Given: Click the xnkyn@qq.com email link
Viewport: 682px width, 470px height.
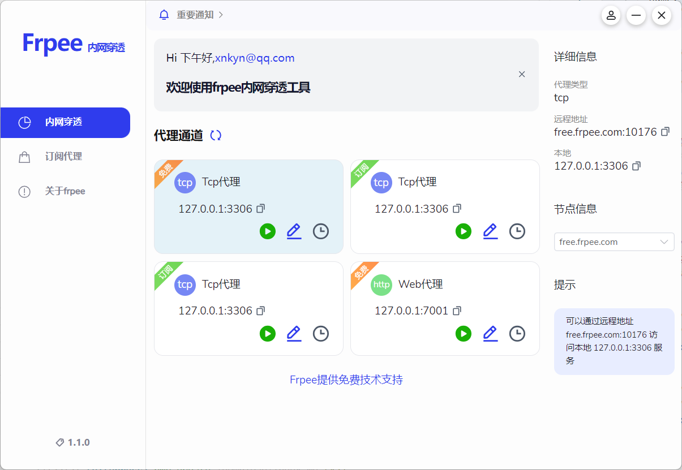Looking at the screenshot, I should [255, 58].
